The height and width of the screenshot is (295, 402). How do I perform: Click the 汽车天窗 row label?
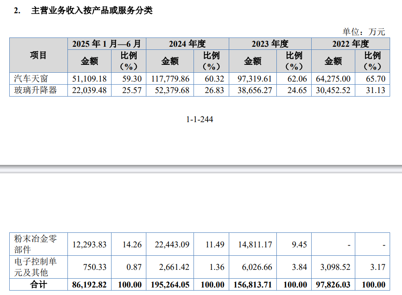pyautogui.click(x=31, y=78)
